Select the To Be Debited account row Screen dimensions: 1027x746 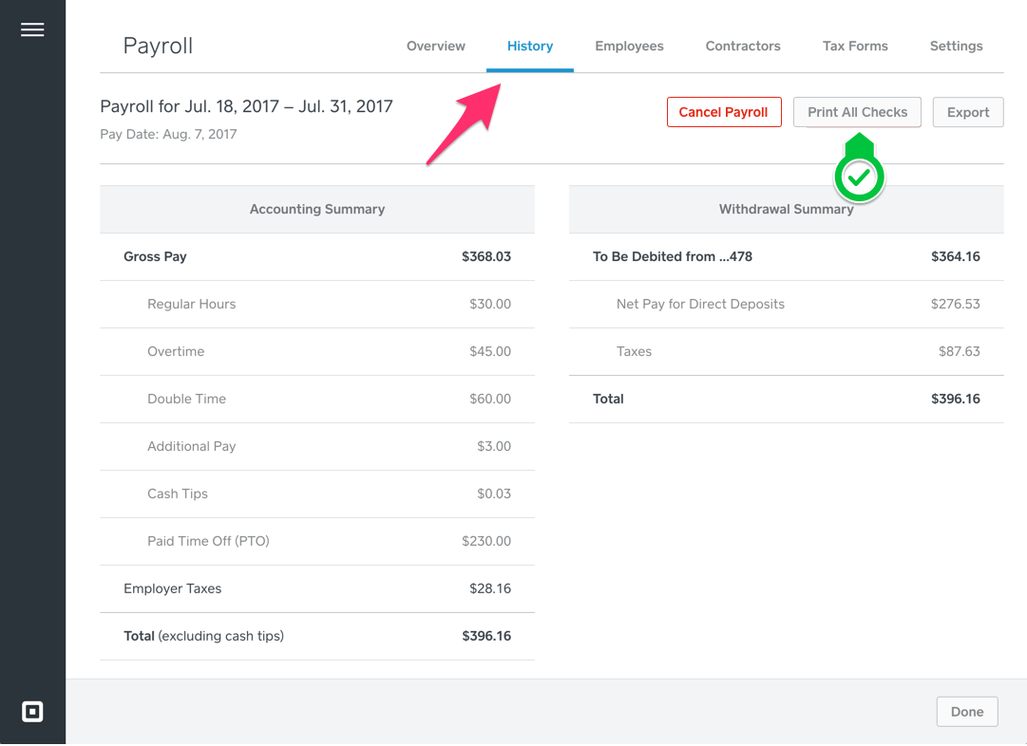click(x=786, y=256)
